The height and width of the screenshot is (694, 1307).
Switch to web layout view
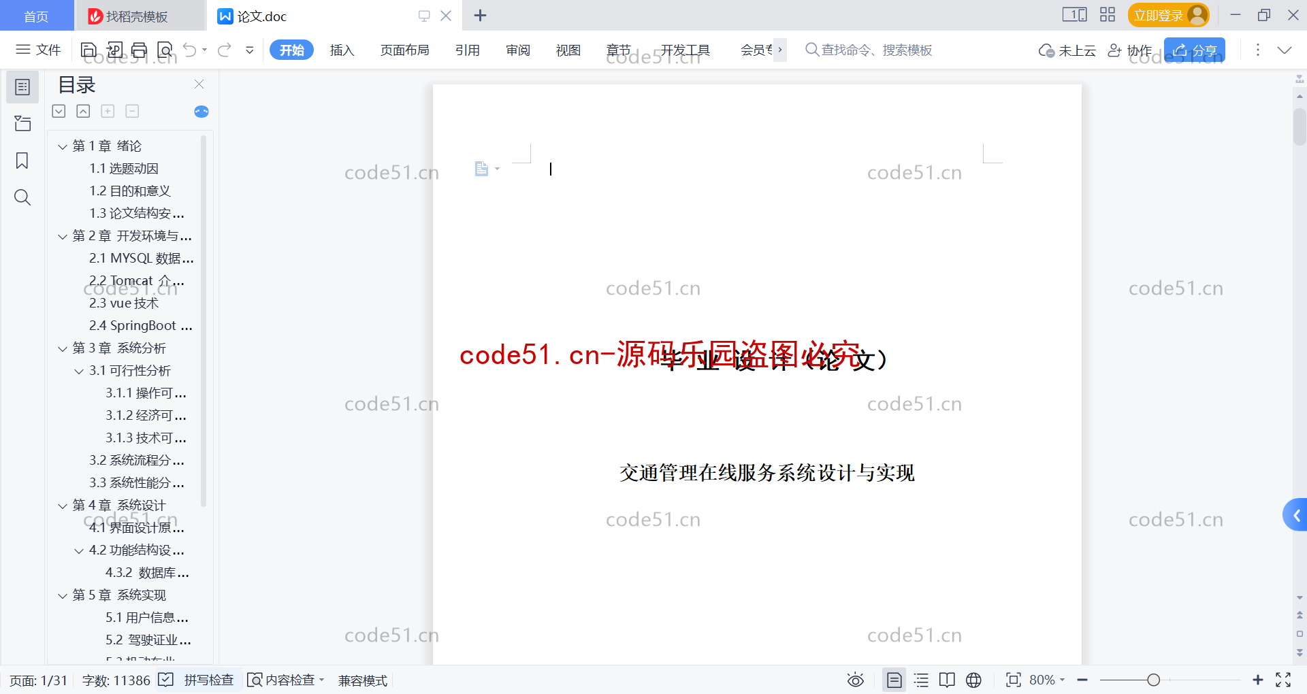973,680
